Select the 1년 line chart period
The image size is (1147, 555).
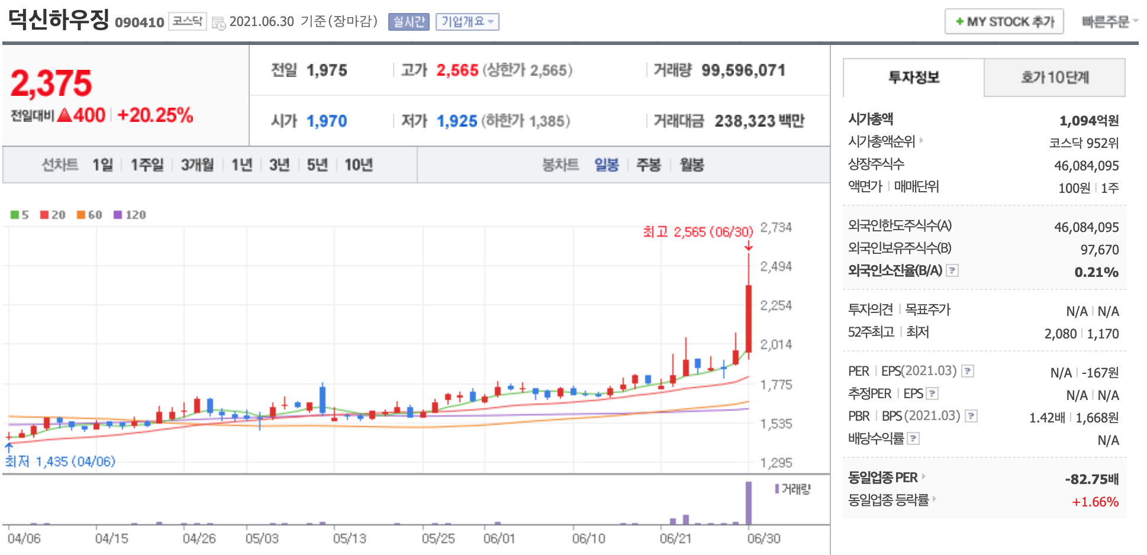click(241, 165)
